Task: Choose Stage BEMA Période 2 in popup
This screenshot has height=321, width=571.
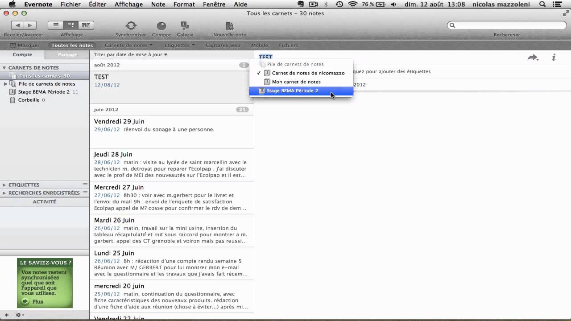Action: (301, 91)
